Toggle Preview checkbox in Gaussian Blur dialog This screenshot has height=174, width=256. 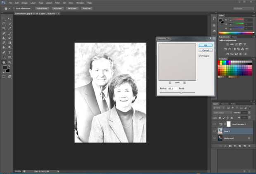click(200, 56)
